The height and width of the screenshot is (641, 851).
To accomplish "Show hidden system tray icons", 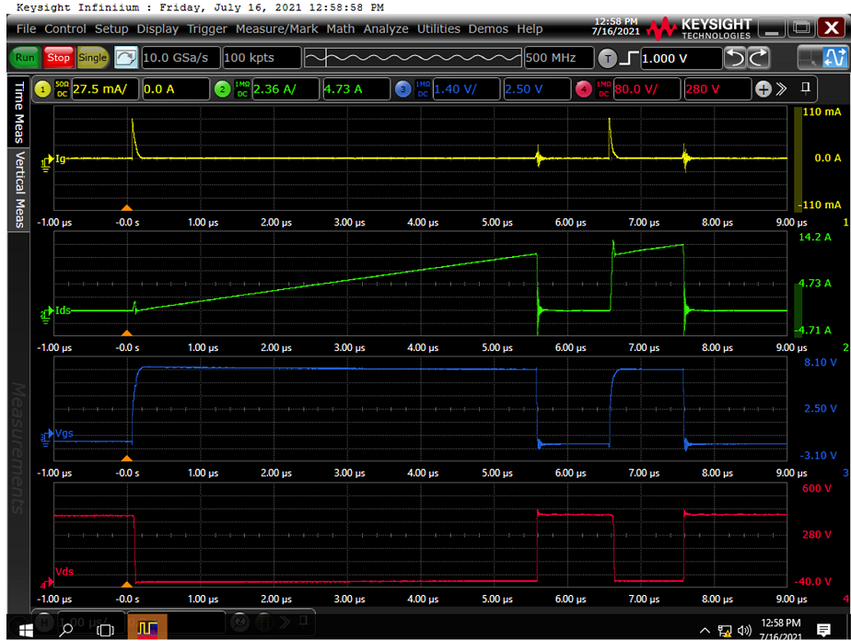I will 705,630.
